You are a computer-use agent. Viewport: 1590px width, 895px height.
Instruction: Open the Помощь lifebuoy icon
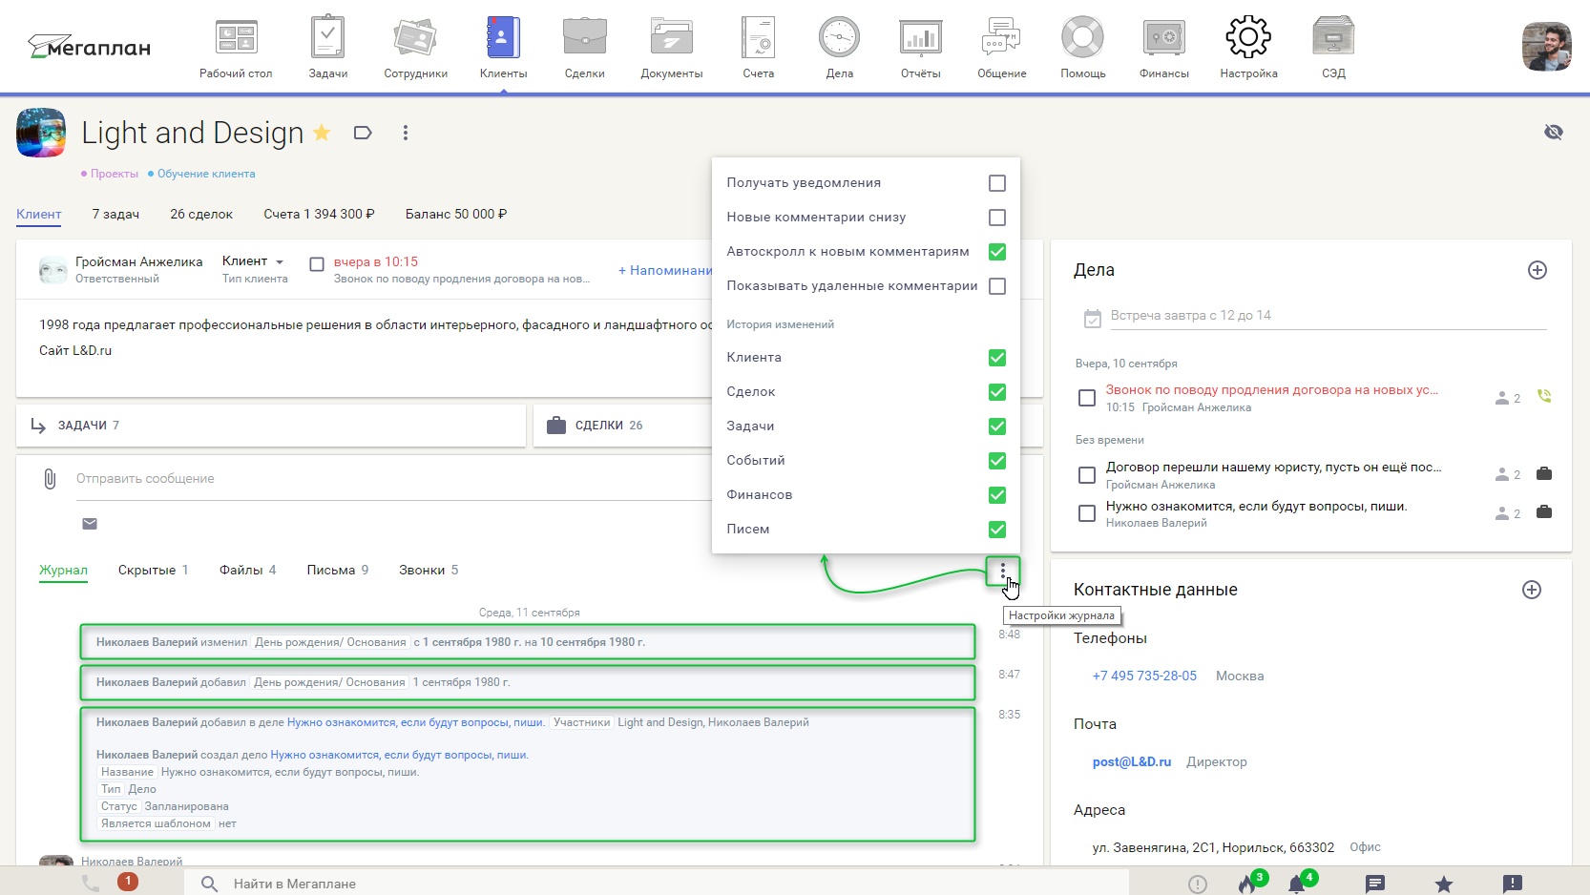(x=1083, y=38)
